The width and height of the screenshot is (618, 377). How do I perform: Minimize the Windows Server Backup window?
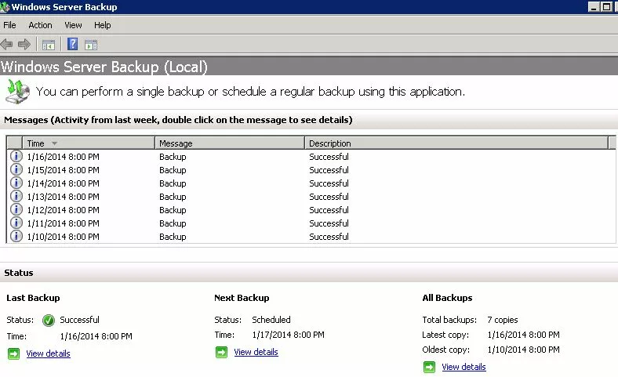point(594,7)
